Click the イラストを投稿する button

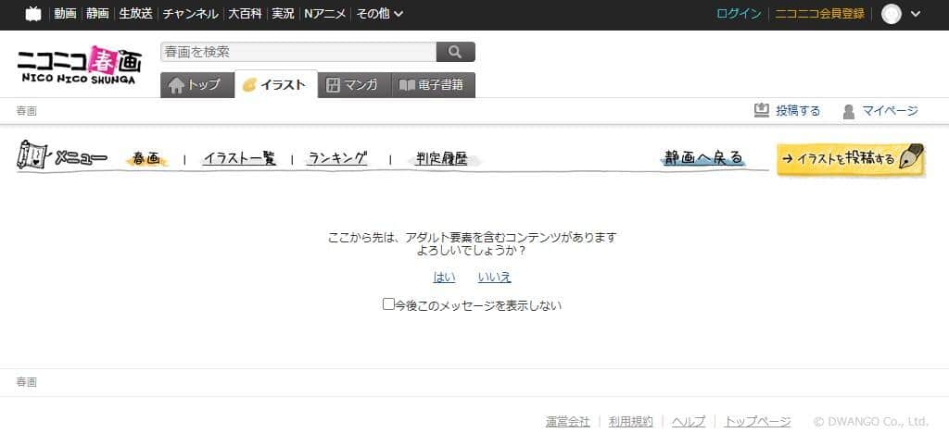click(x=851, y=159)
